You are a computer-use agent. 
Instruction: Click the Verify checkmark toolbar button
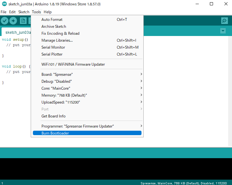(x=4, y=21)
